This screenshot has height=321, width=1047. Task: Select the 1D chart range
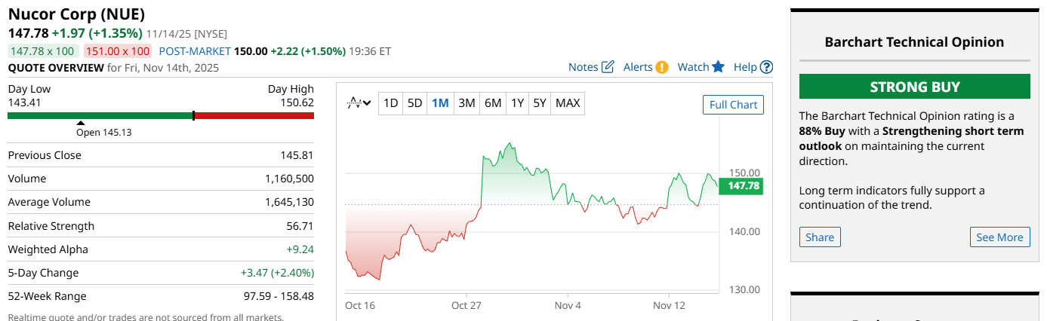(390, 103)
